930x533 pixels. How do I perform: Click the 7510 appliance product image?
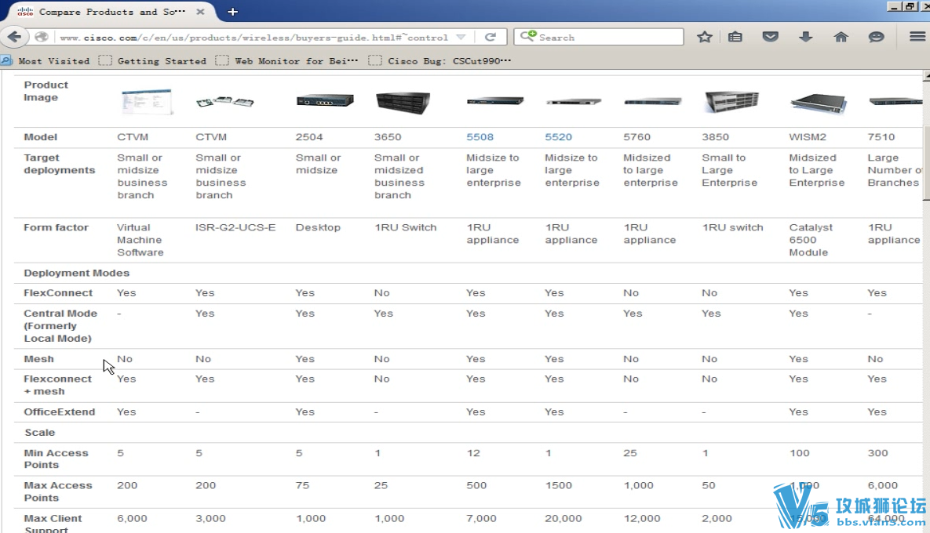[895, 101]
